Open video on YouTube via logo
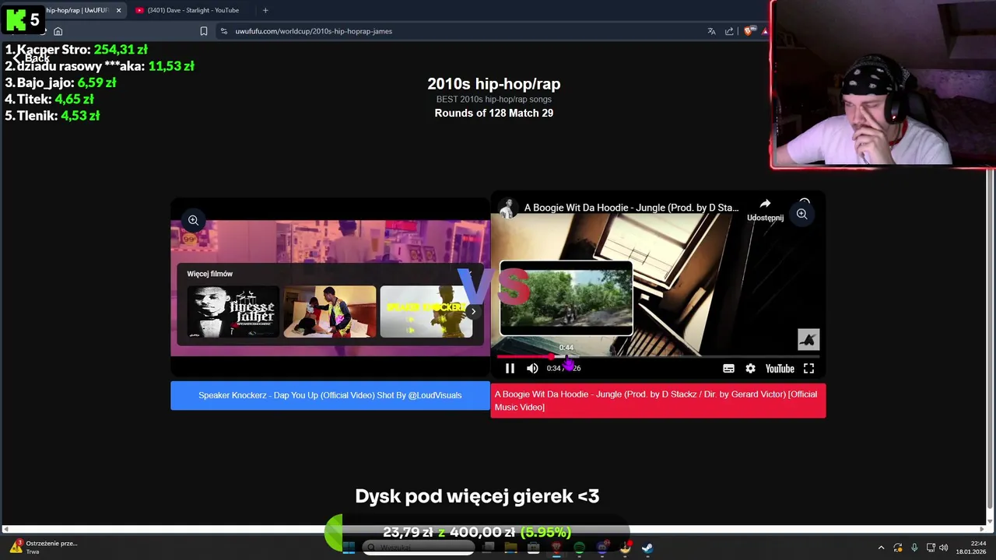 [x=780, y=369]
